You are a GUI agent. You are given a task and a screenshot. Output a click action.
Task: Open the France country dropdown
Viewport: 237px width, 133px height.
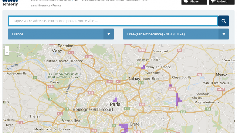(61, 34)
